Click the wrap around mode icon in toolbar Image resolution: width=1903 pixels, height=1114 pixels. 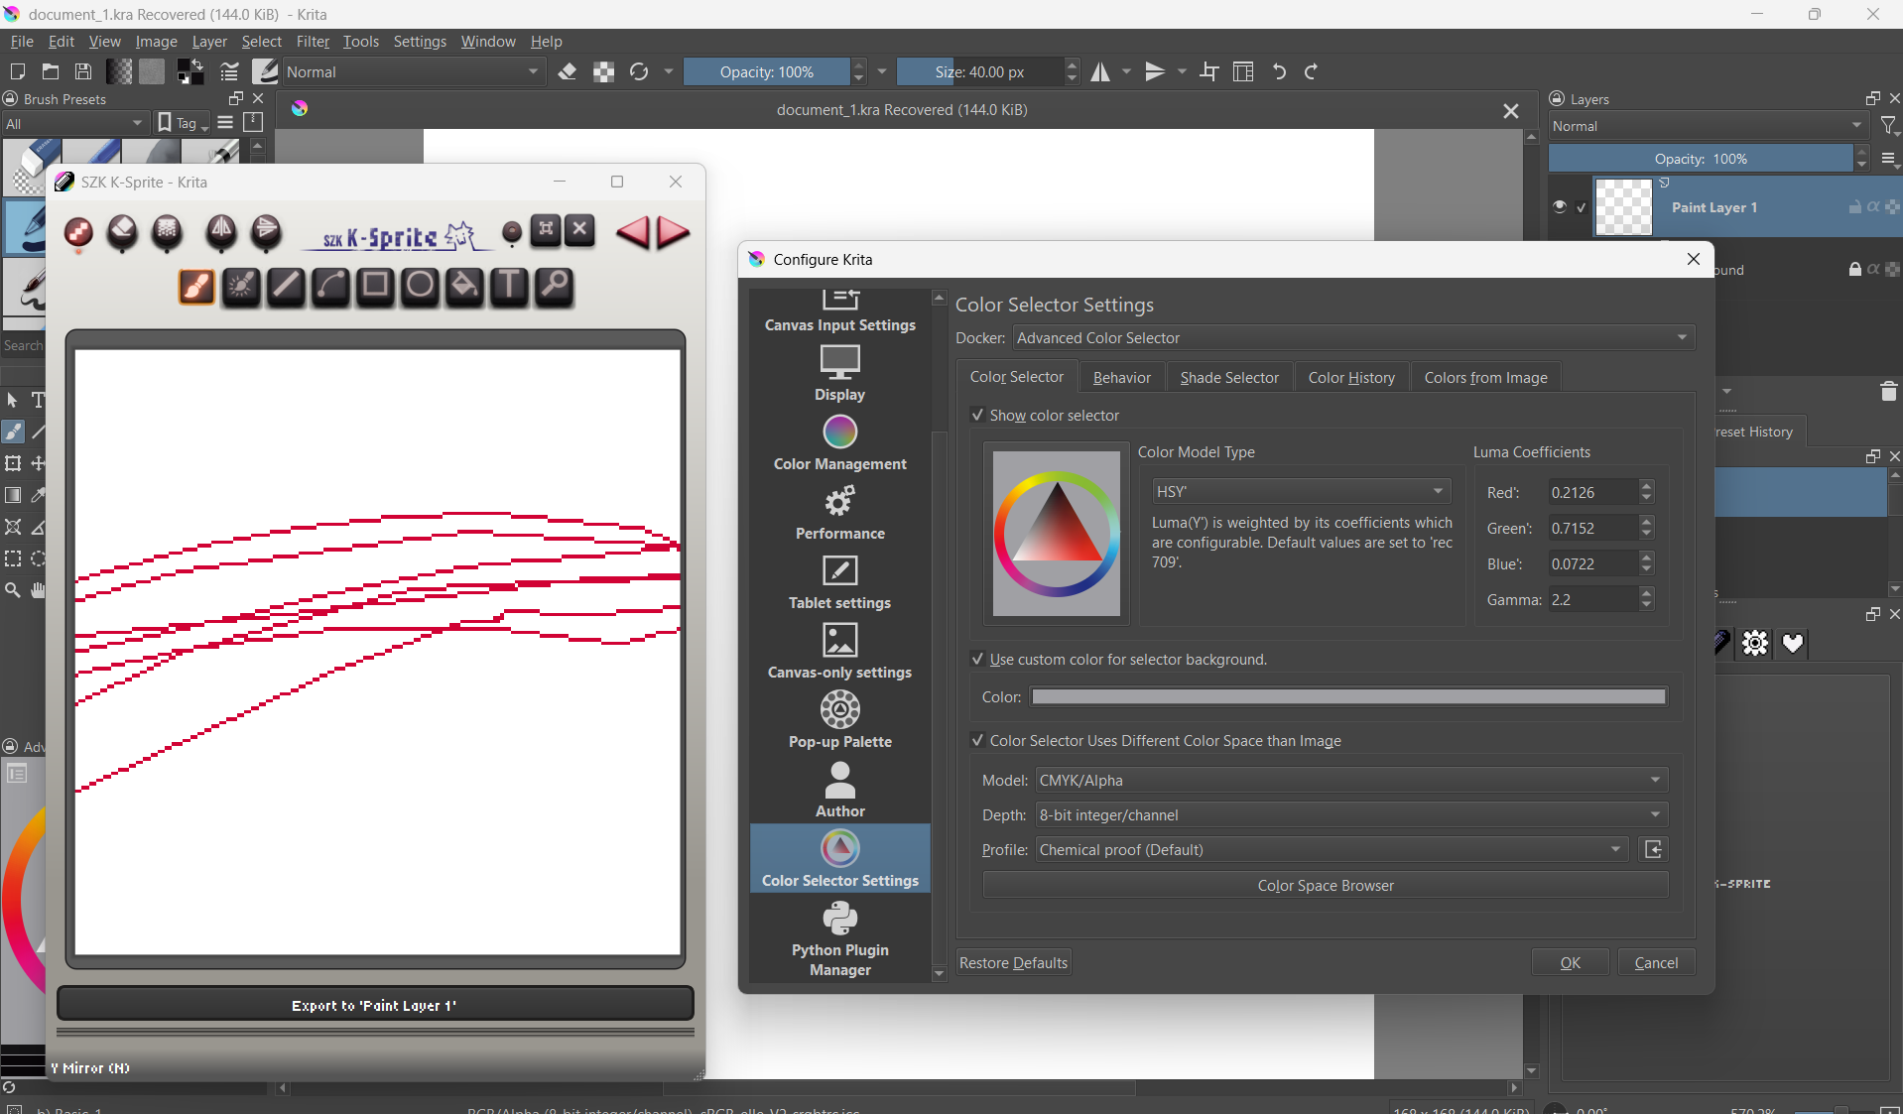click(1209, 71)
